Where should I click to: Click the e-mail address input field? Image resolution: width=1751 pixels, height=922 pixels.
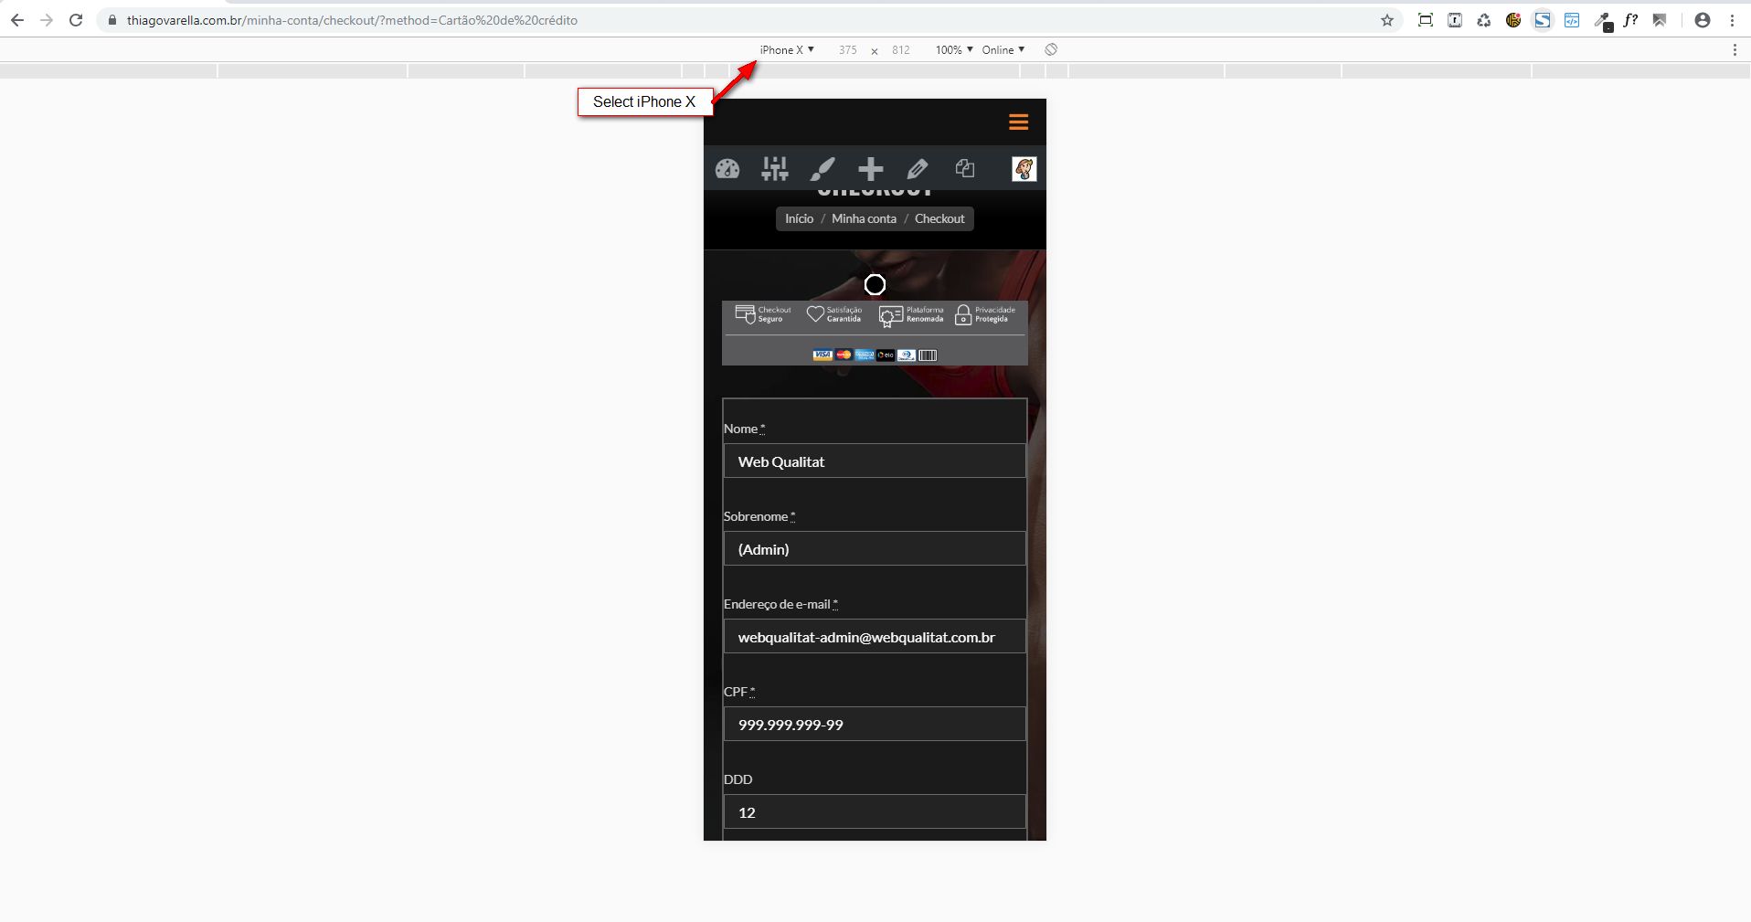click(875, 637)
